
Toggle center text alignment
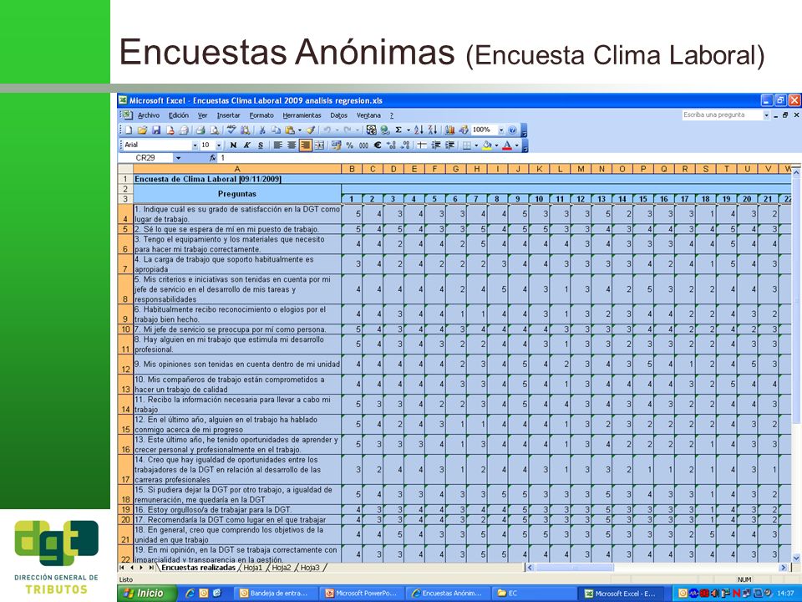pos(291,145)
